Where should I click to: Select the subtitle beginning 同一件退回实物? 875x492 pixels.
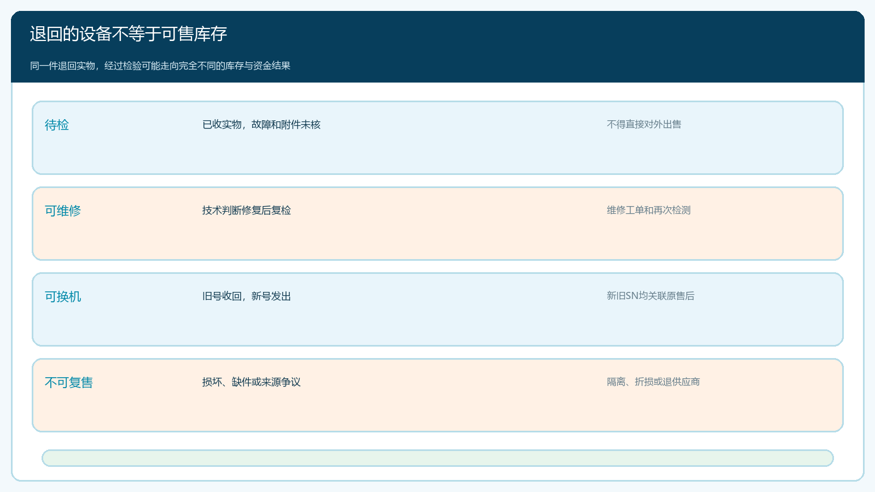[x=160, y=66]
